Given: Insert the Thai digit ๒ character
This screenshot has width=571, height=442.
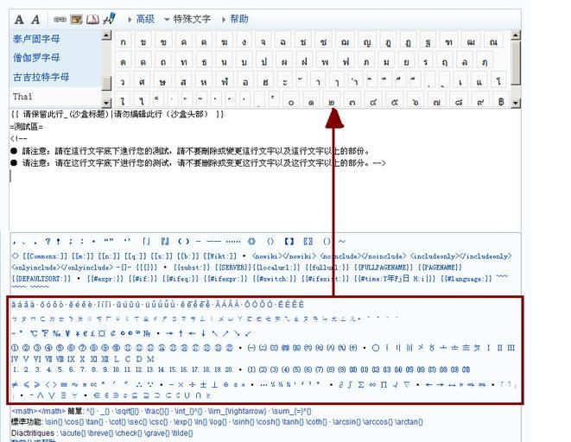Looking at the screenshot, I should point(332,101).
